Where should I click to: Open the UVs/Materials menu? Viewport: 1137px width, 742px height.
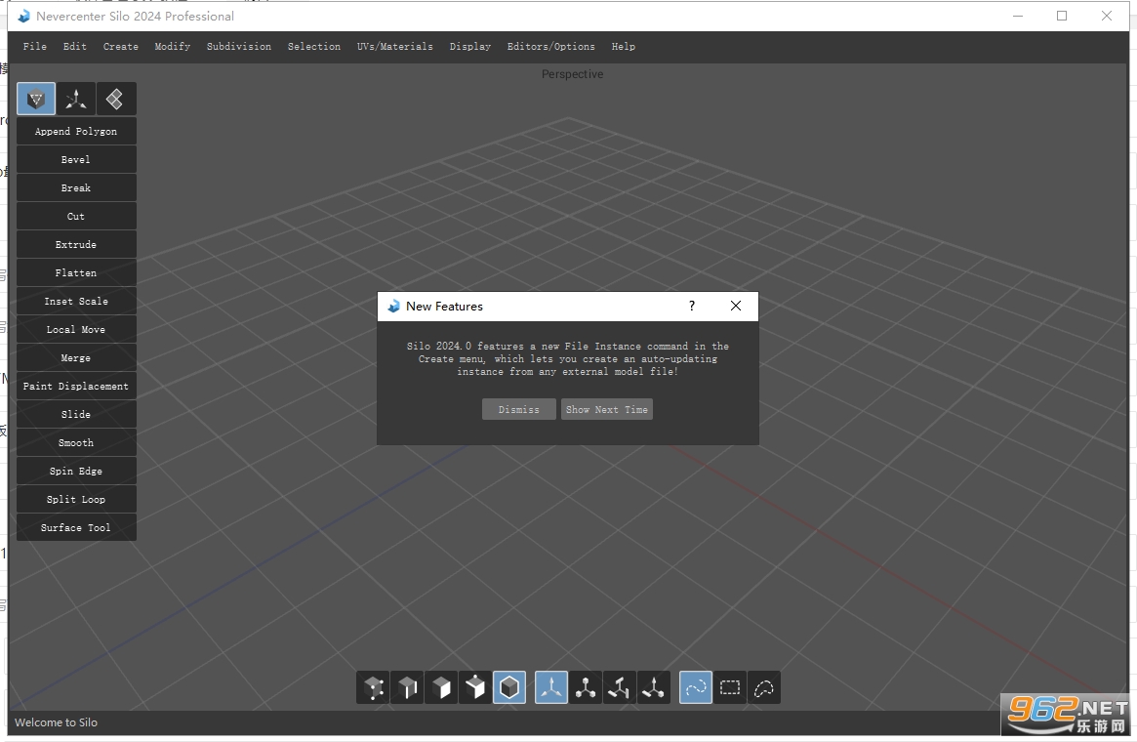pyautogui.click(x=394, y=47)
